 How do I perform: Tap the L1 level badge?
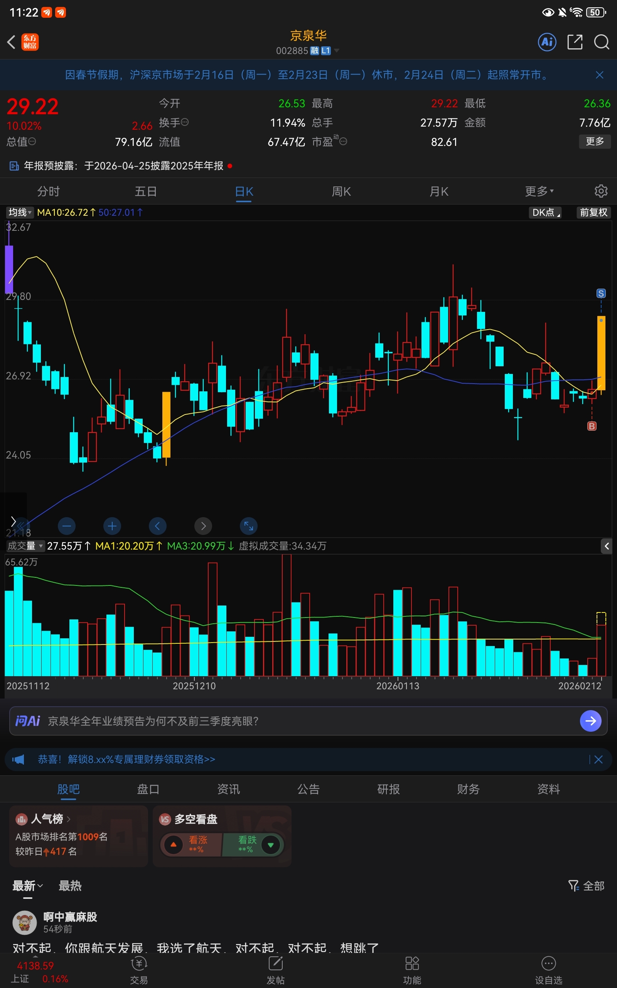coord(325,51)
